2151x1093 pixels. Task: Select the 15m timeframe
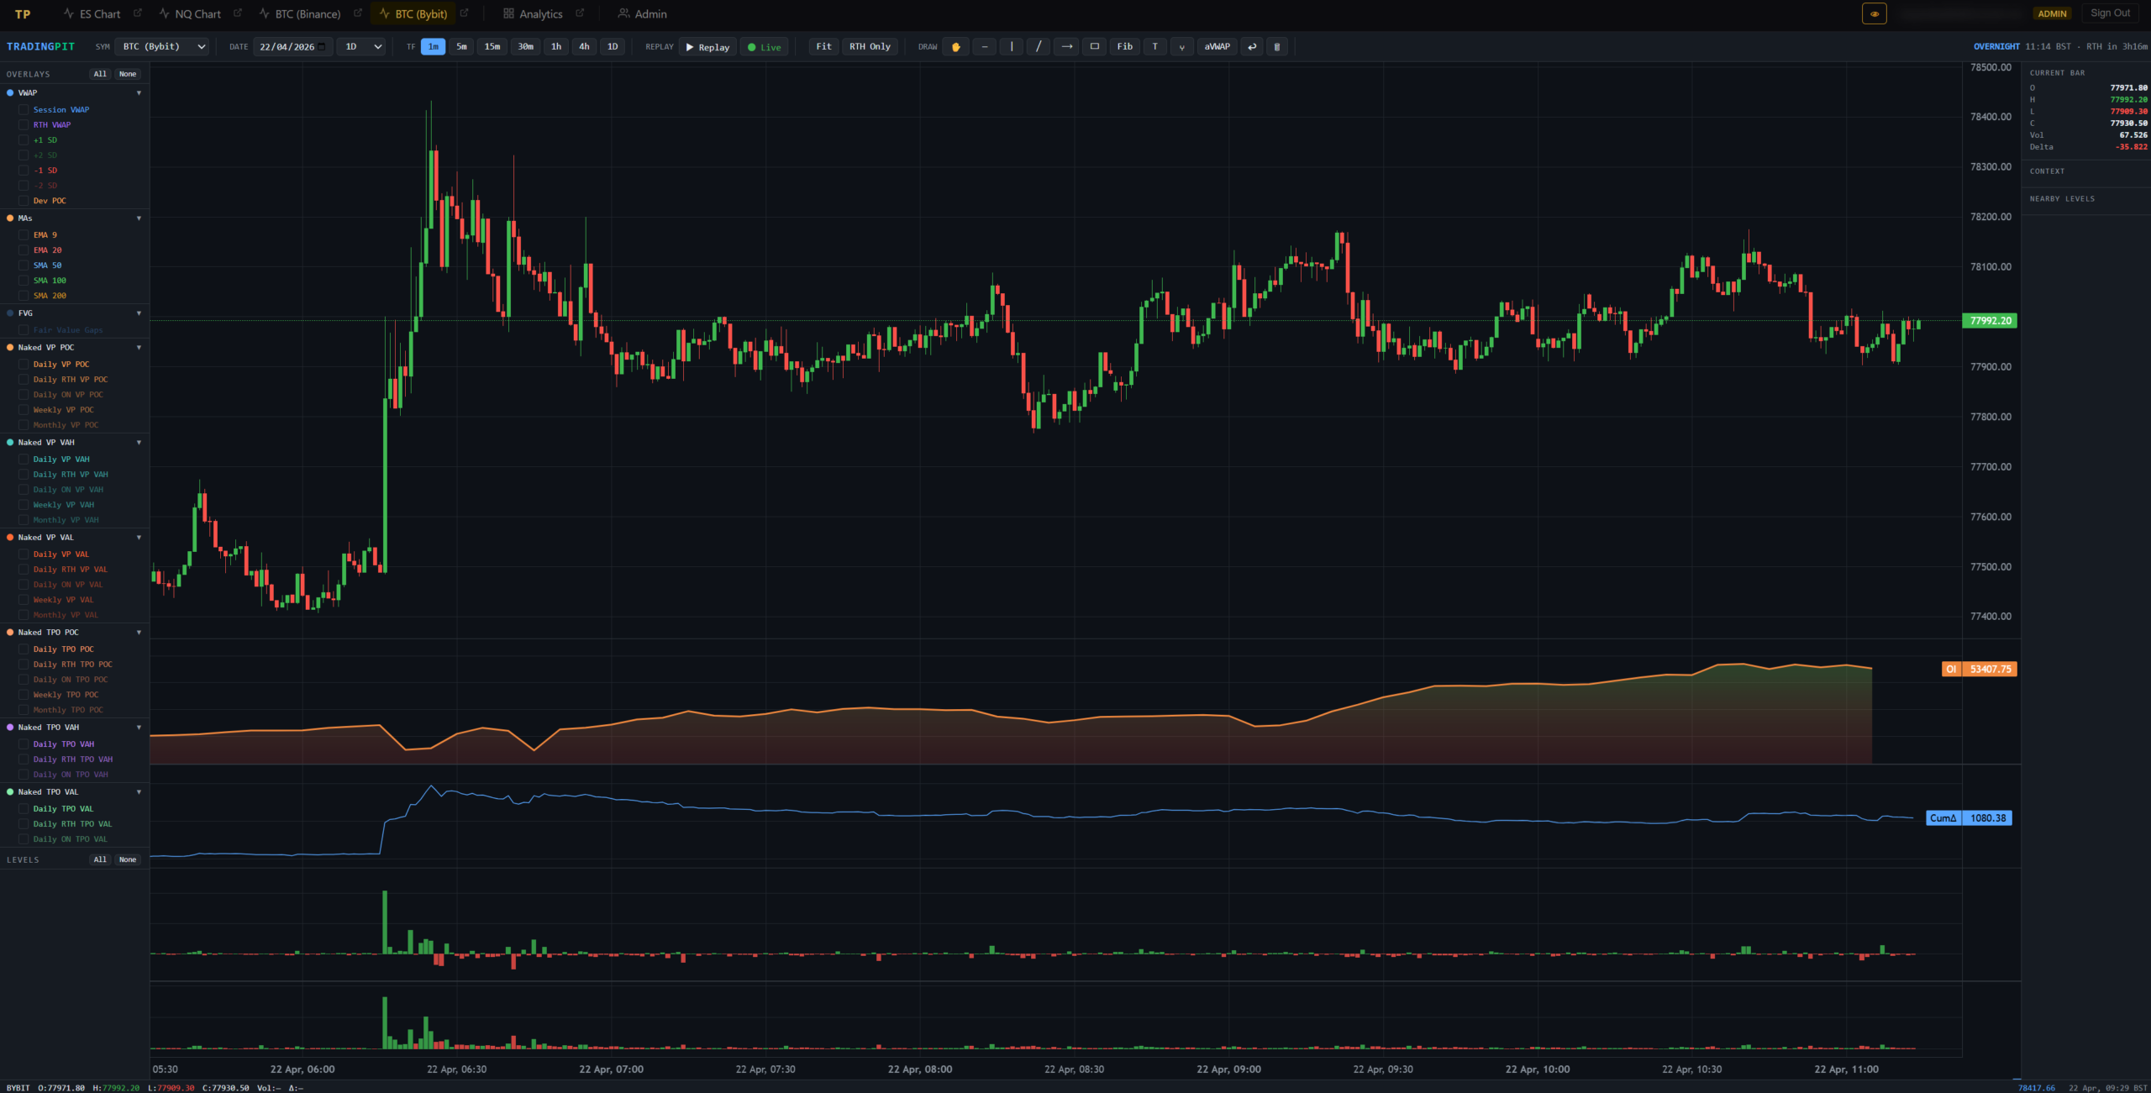pos(492,47)
